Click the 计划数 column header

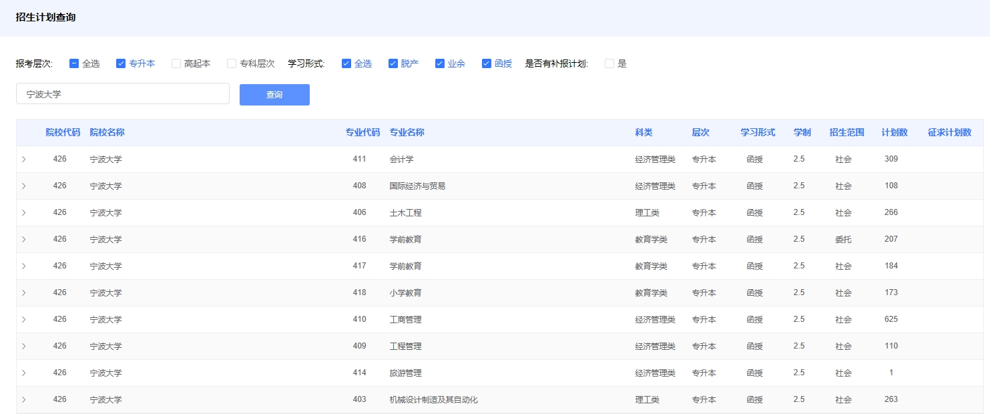point(895,132)
